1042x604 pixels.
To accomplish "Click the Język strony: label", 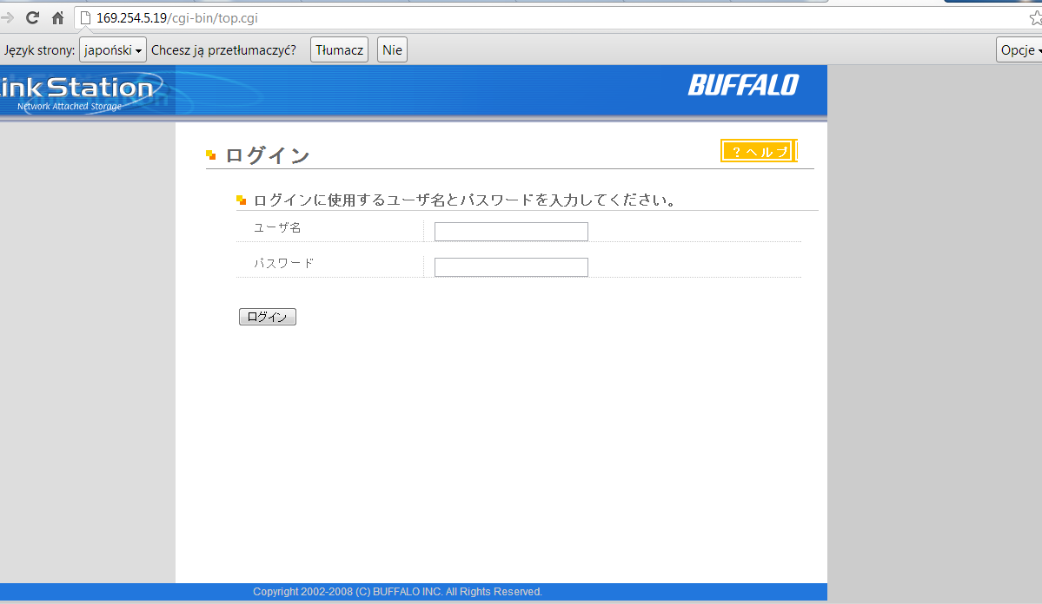I will pos(39,49).
